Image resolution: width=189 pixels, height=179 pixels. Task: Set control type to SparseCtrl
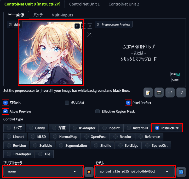[x=157, y=145]
